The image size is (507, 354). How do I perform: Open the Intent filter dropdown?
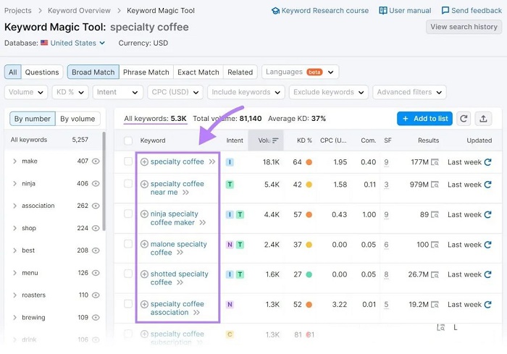tap(117, 92)
